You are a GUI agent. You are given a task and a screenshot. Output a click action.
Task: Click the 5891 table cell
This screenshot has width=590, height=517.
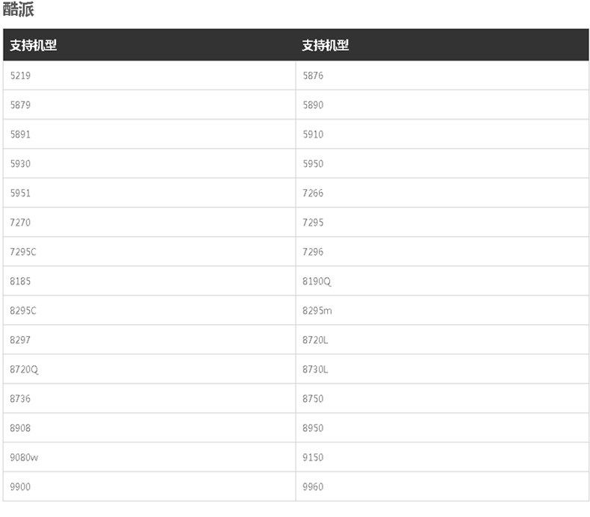(21, 134)
